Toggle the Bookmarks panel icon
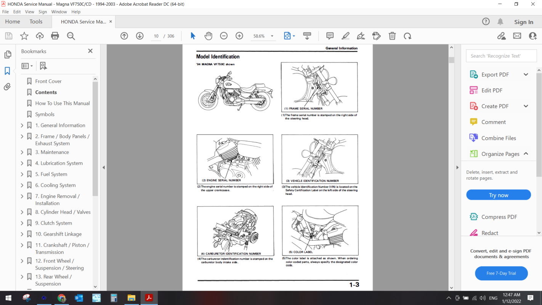This screenshot has height=305, width=542. 7,71
